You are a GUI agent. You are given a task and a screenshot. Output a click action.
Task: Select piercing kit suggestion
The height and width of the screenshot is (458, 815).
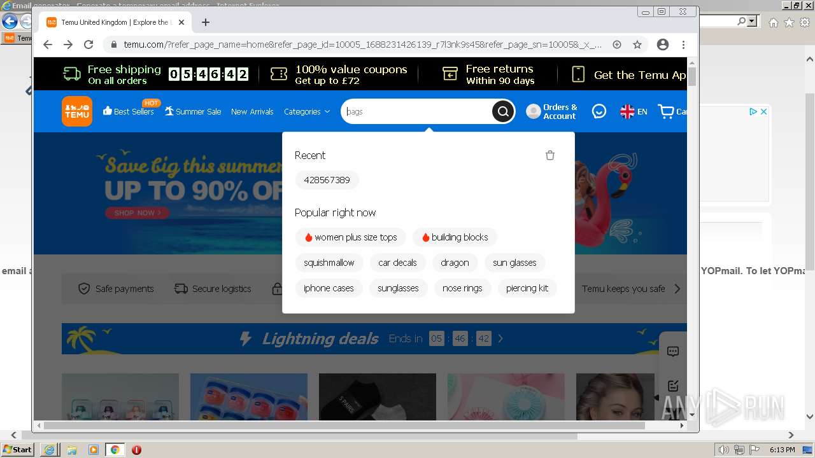click(527, 288)
